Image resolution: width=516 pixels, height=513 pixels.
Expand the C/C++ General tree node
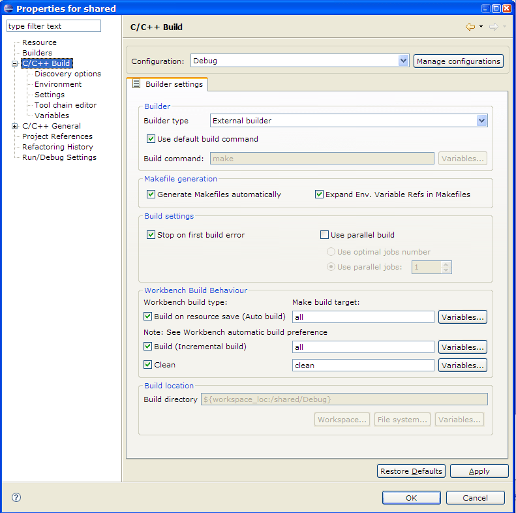click(x=14, y=126)
